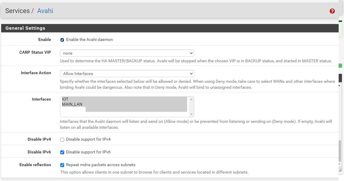The height and width of the screenshot is (181, 344).
Task: Click the Avahi breadcrumb link
Action: click(45, 11)
